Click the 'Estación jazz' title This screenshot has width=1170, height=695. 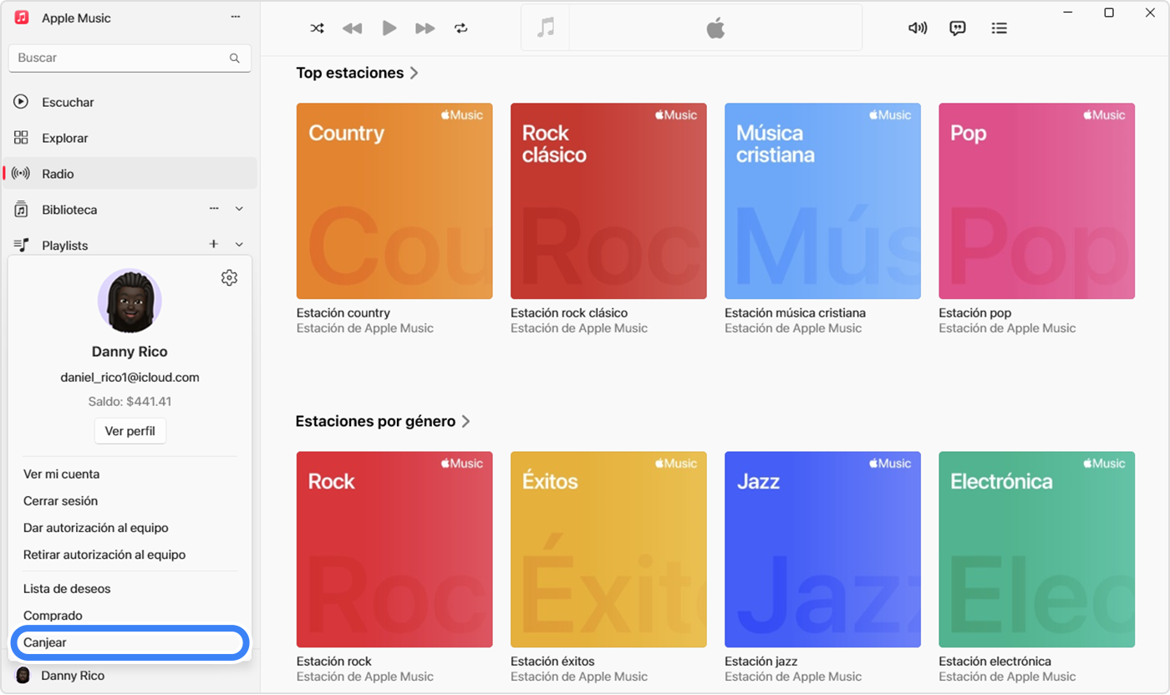762,662
